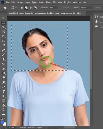The height and width of the screenshot is (129, 103).
Task: Open the Filter menu
Action: pos(48,2)
